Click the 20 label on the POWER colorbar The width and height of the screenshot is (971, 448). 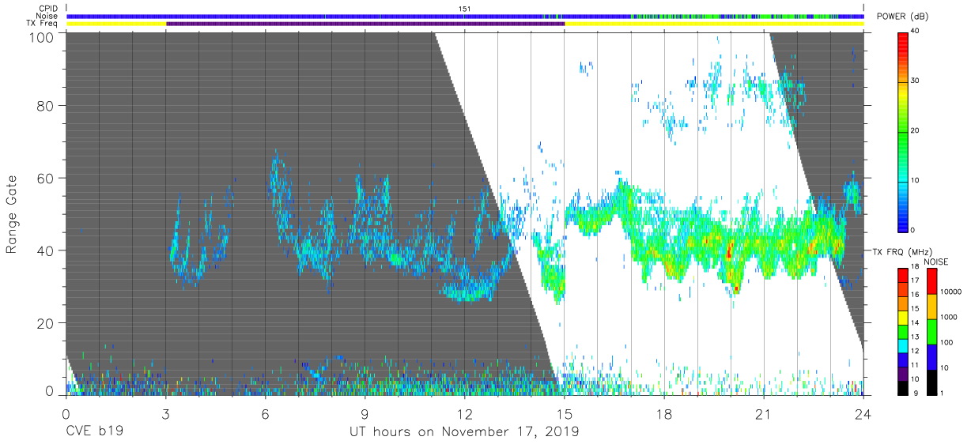[x=916, y=130]
